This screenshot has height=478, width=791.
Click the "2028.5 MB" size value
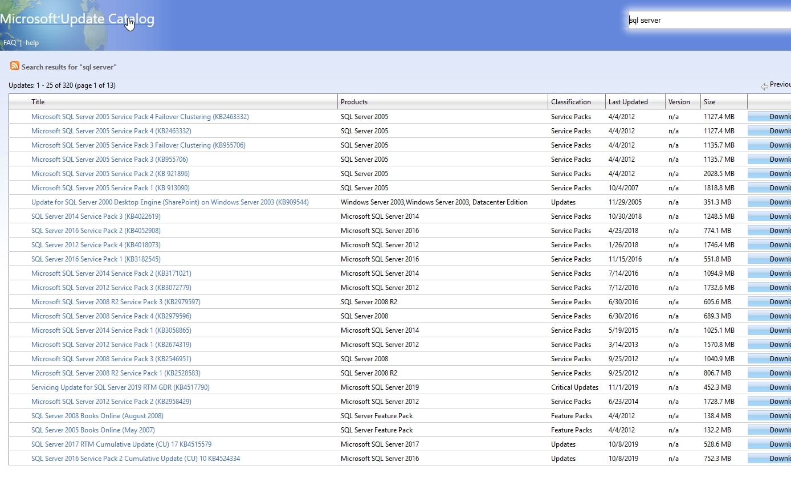719,174
